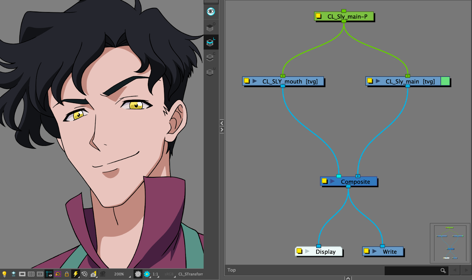Expand the CL_Sly_main node arrow
Screen dimensions: 472x280
pos(378,81)
